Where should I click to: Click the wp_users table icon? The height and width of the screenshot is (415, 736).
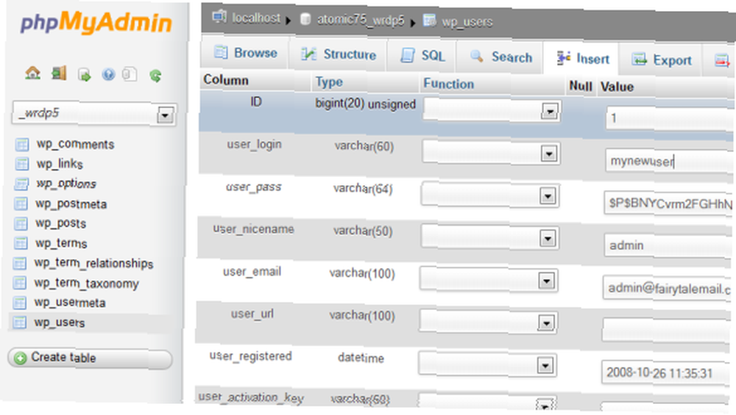pos(20,322)
